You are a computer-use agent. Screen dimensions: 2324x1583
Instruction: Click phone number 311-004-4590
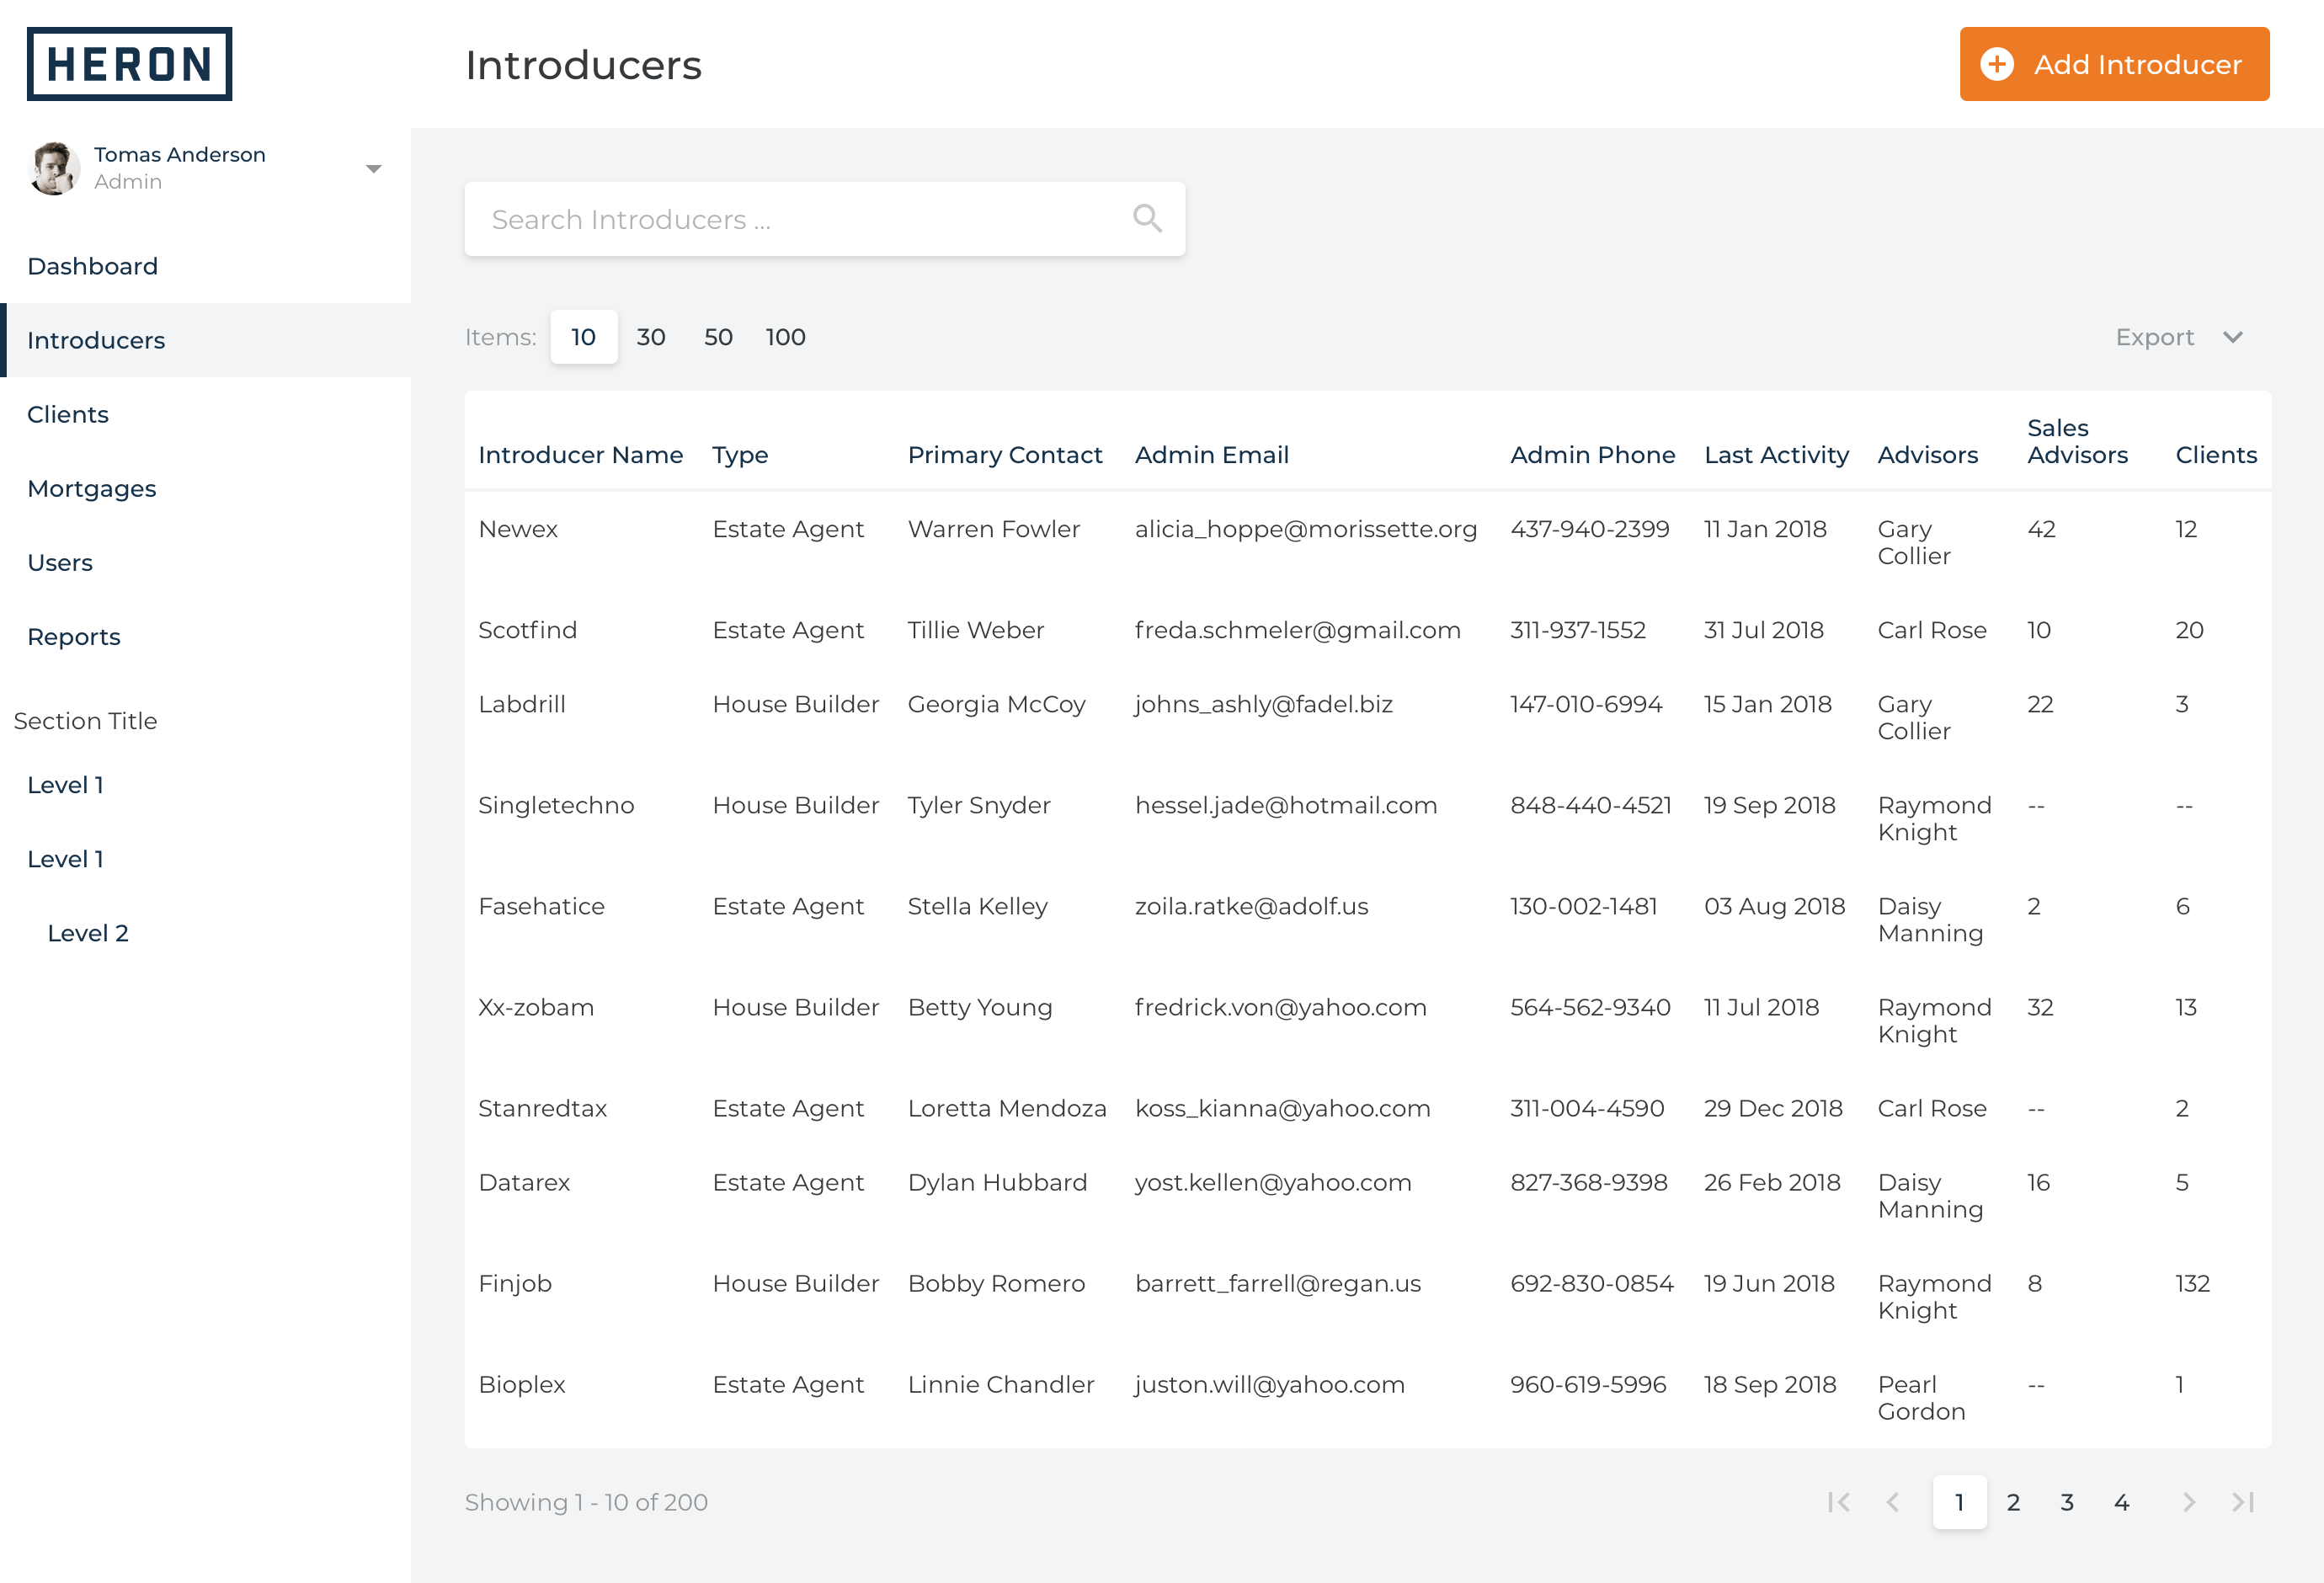pos(1586,1108)
